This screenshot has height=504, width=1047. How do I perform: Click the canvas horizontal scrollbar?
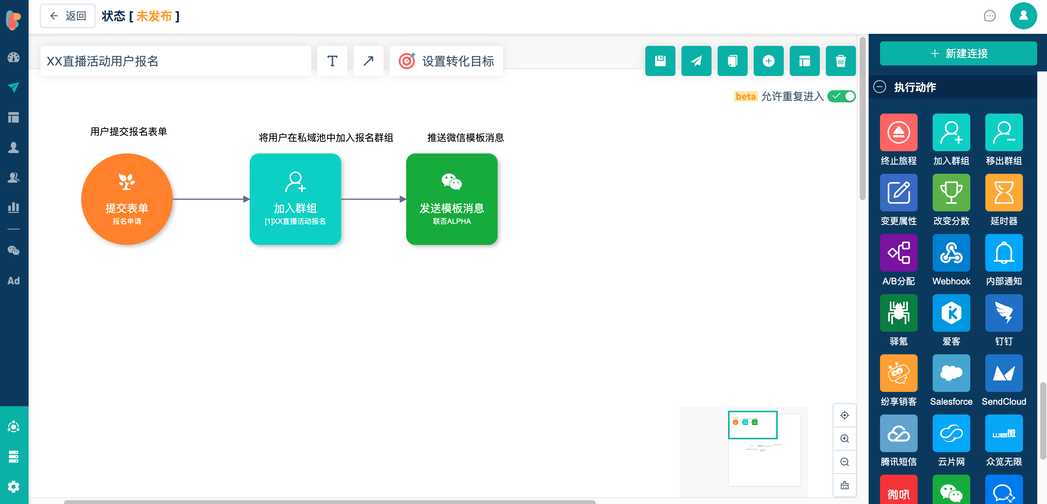(329, 502)
